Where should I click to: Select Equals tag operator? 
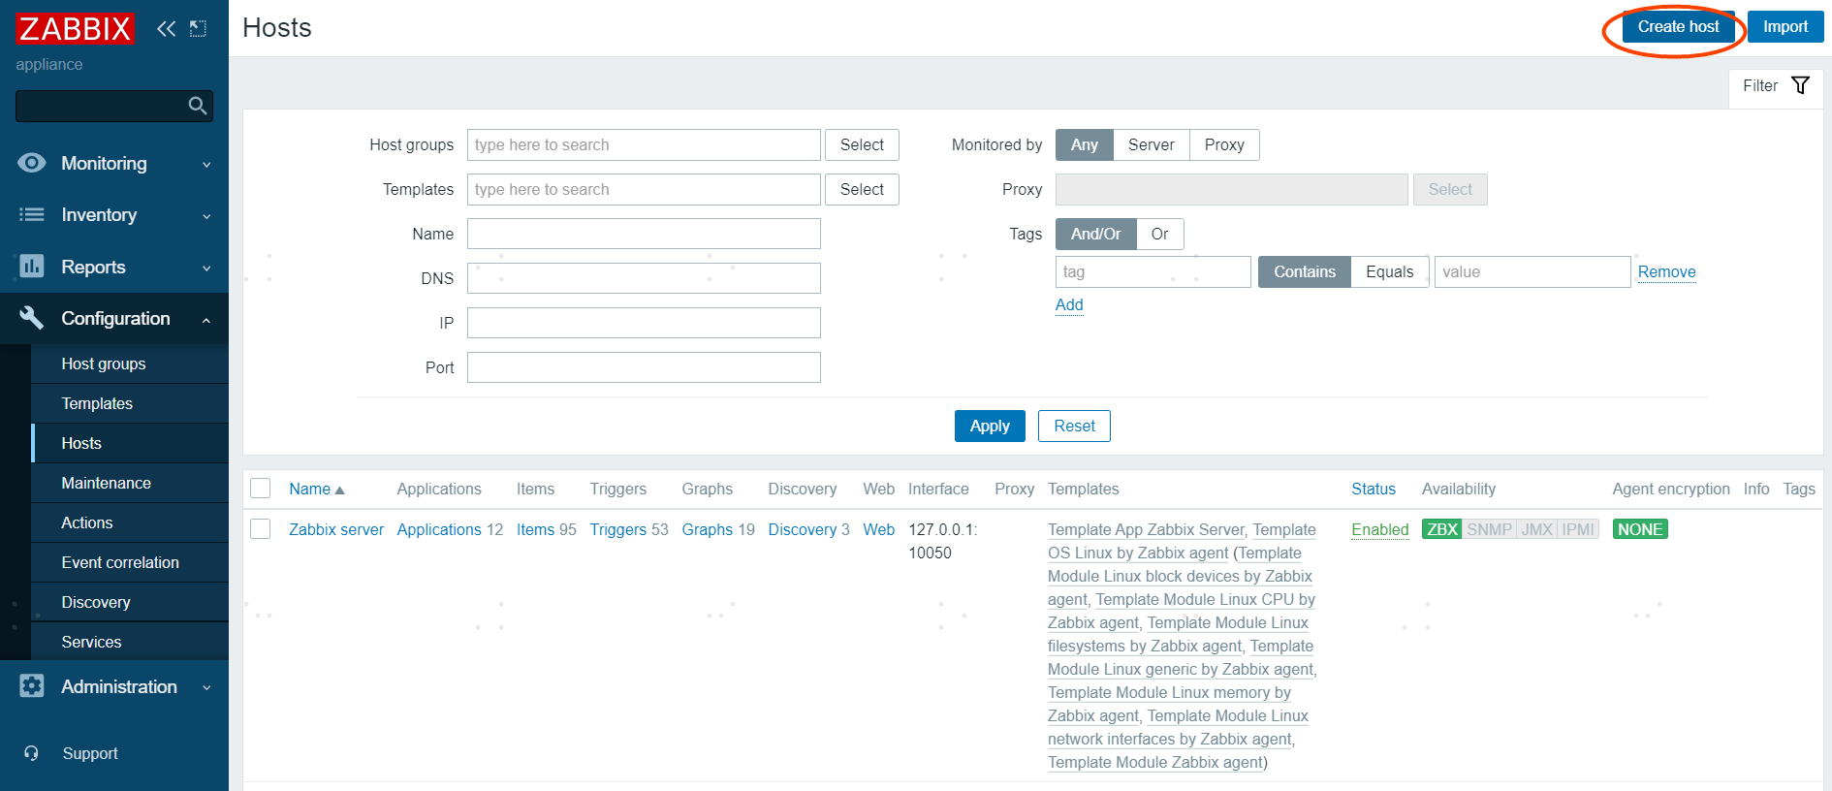1390,271
